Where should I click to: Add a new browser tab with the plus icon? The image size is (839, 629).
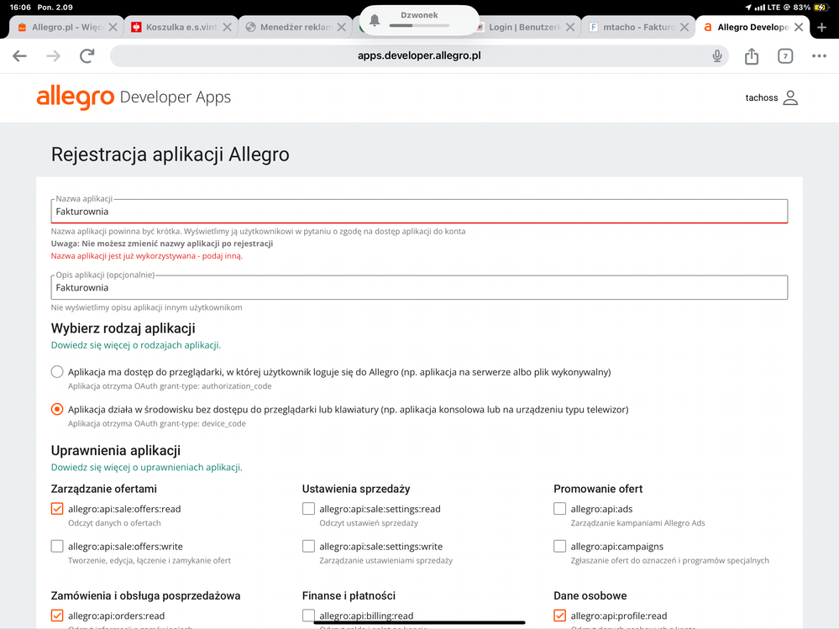coord(822,27)
